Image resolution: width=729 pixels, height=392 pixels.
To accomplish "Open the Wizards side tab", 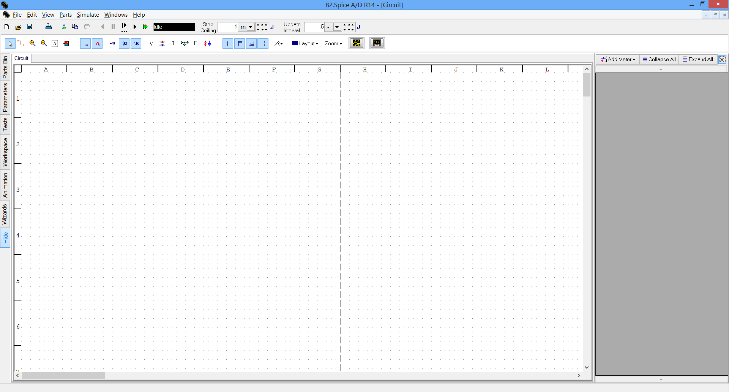I will (x=5, y=214).
